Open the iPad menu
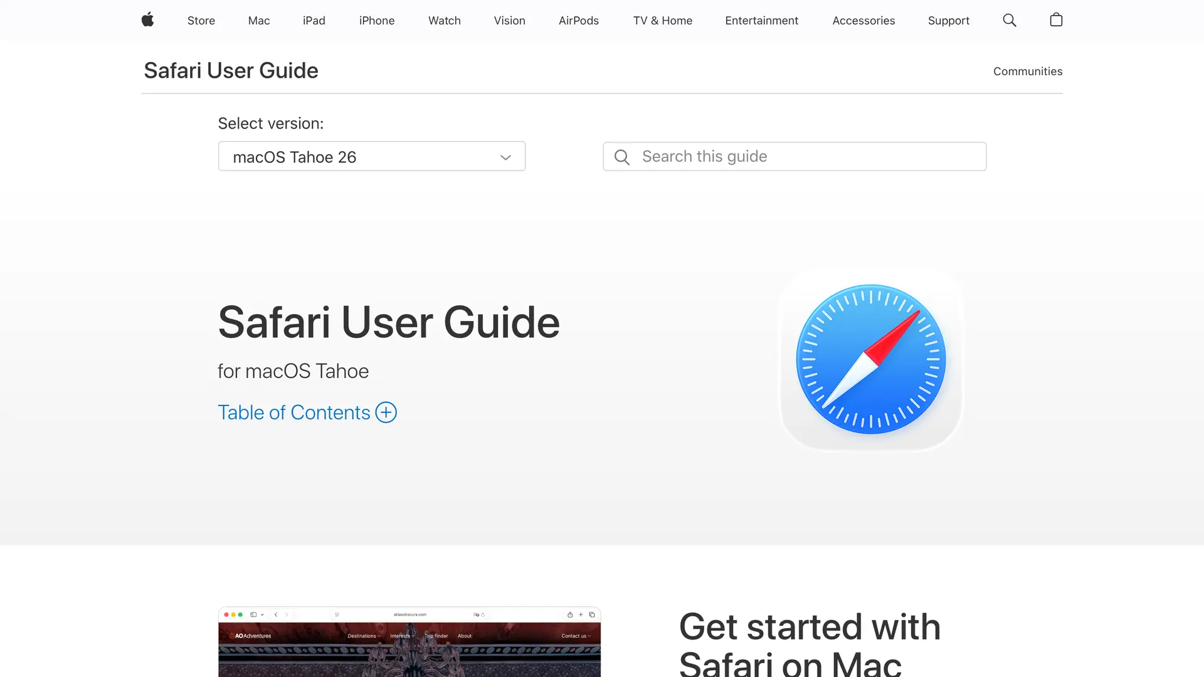Viewport: 1204px width, 677px height. point(314,21)
